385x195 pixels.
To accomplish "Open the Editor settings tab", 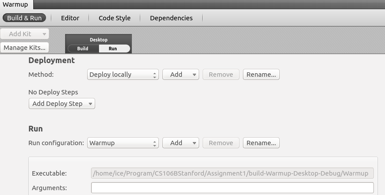I will pyautogui.click(x=70, y=18).
